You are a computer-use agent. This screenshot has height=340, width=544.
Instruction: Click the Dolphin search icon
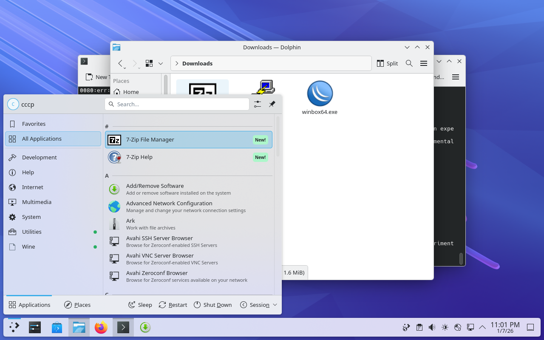(409, 63)
